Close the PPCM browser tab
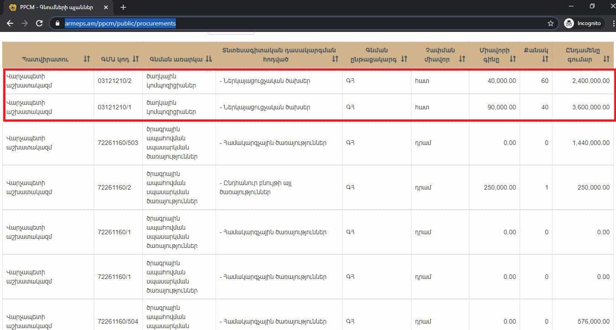 106,7
